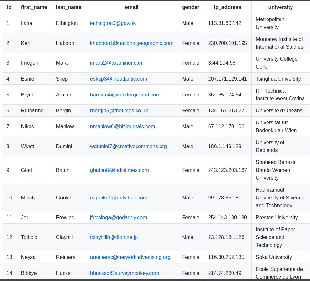Select first name cell Brynn
310x281 pixels.
coord(34,95)
